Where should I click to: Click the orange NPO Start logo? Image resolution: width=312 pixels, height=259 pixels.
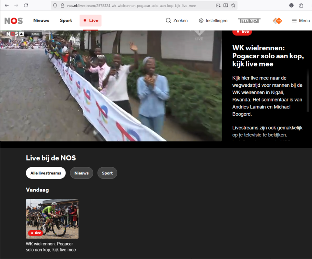(277, 21)
